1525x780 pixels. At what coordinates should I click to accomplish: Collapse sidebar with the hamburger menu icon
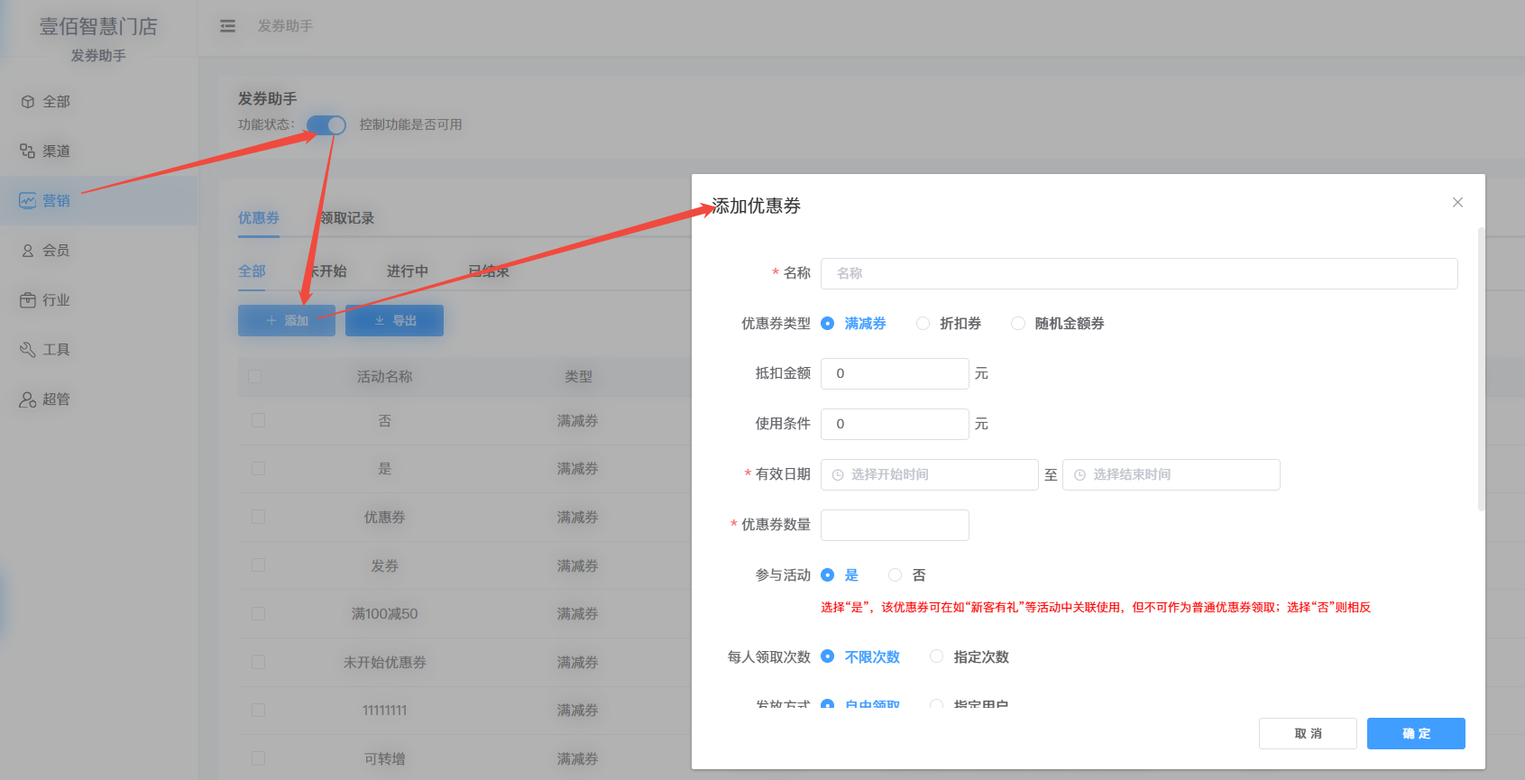227,26
